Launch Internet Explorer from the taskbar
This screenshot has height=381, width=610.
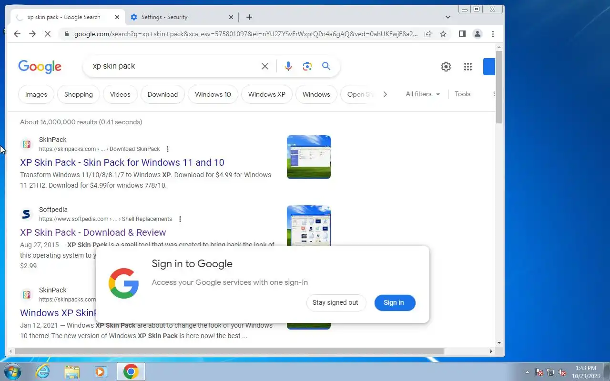coord(43,371)
